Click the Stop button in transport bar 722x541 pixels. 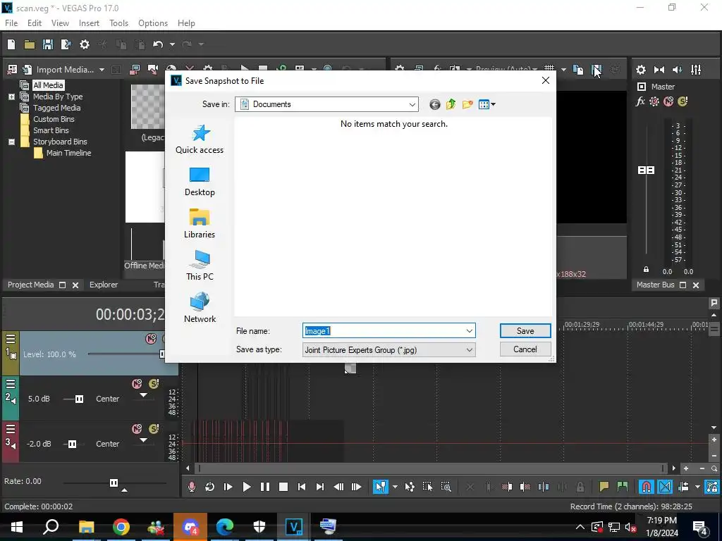point(283,487)
